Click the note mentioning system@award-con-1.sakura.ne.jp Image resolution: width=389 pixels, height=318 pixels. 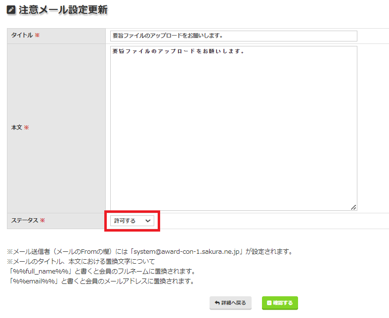pyautogui.click(x=150, y=251)
